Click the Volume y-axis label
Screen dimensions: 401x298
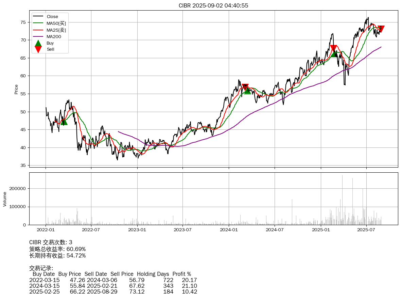[x=5, y=199]
